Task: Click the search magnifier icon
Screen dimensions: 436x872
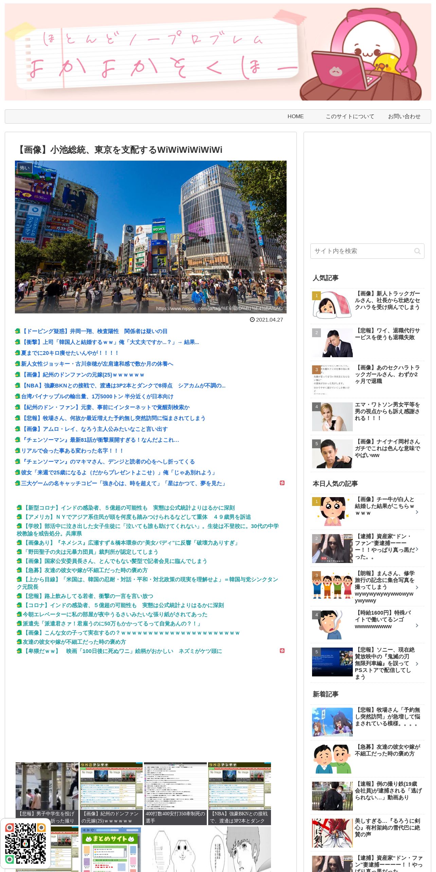Action: [417, 251]
